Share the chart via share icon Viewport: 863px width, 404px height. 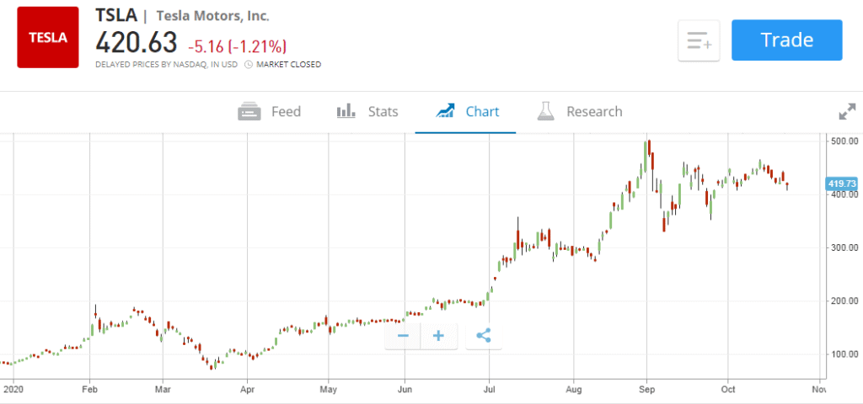tap(484, 336)
